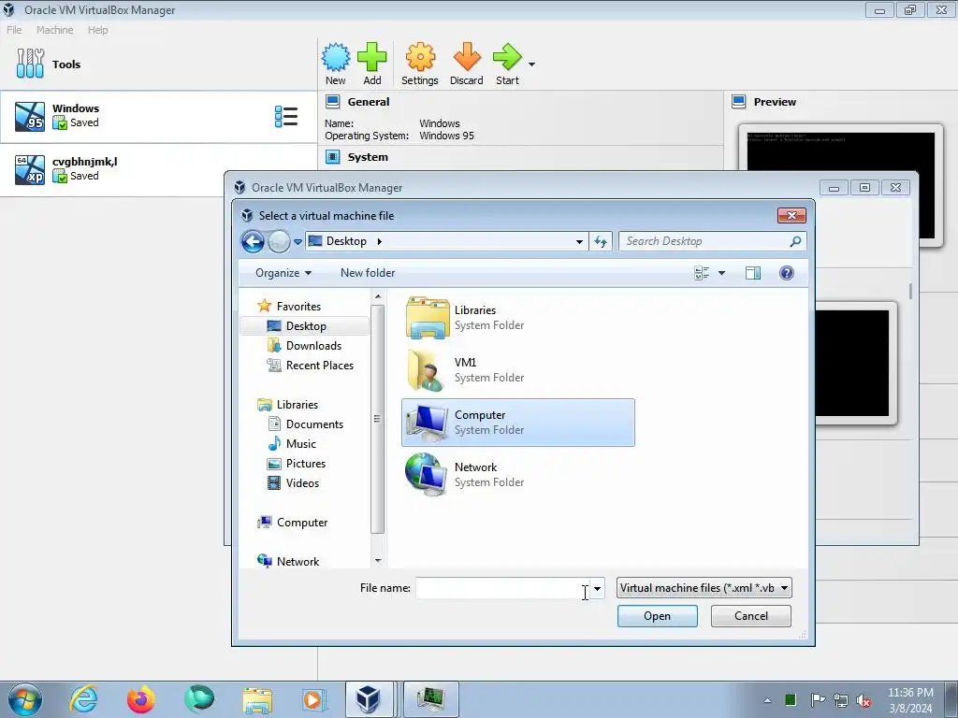Click the General section header
Viewport: 958px width, 718px height.
(x=368, y=102)
